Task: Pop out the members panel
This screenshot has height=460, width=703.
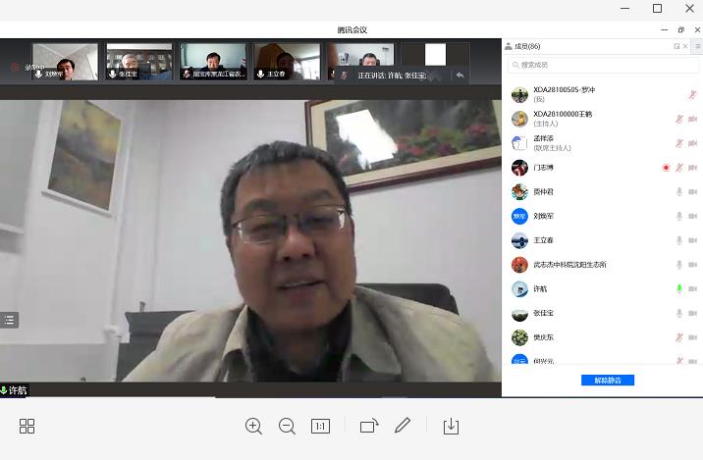Action: 676,46
